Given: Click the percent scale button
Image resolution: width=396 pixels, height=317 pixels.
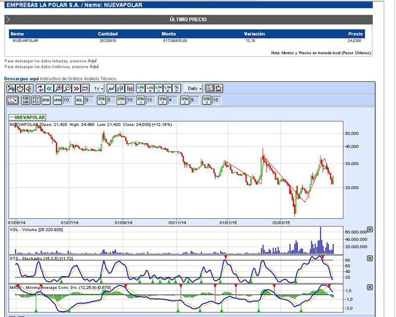Looking at the screenshot, I should click(x=177, y=89).
